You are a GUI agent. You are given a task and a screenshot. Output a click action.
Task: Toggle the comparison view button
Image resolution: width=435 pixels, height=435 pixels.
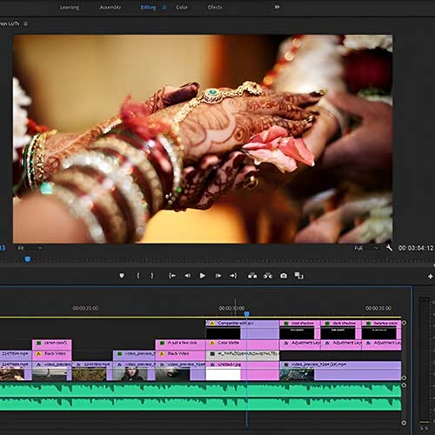pos(299,276)
